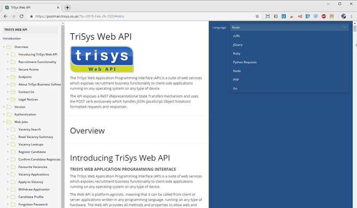Image resolution: width=357 pixels, height=208 pixels.
Task: Click the screenshot capture extension icon
Action: pos(268,16)
